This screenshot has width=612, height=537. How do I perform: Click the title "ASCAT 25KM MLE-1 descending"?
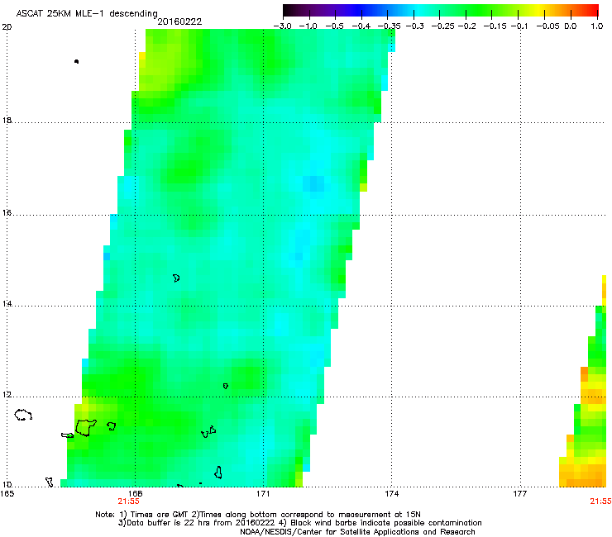click(87, 13)
